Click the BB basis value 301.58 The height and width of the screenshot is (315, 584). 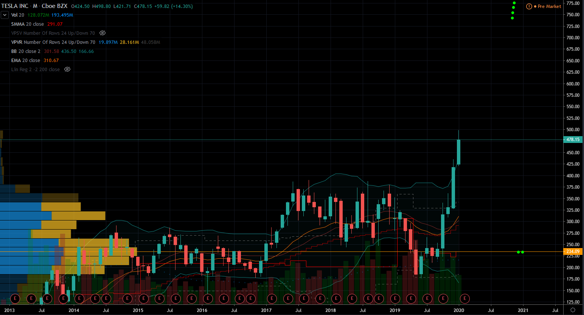pos(51,51)
